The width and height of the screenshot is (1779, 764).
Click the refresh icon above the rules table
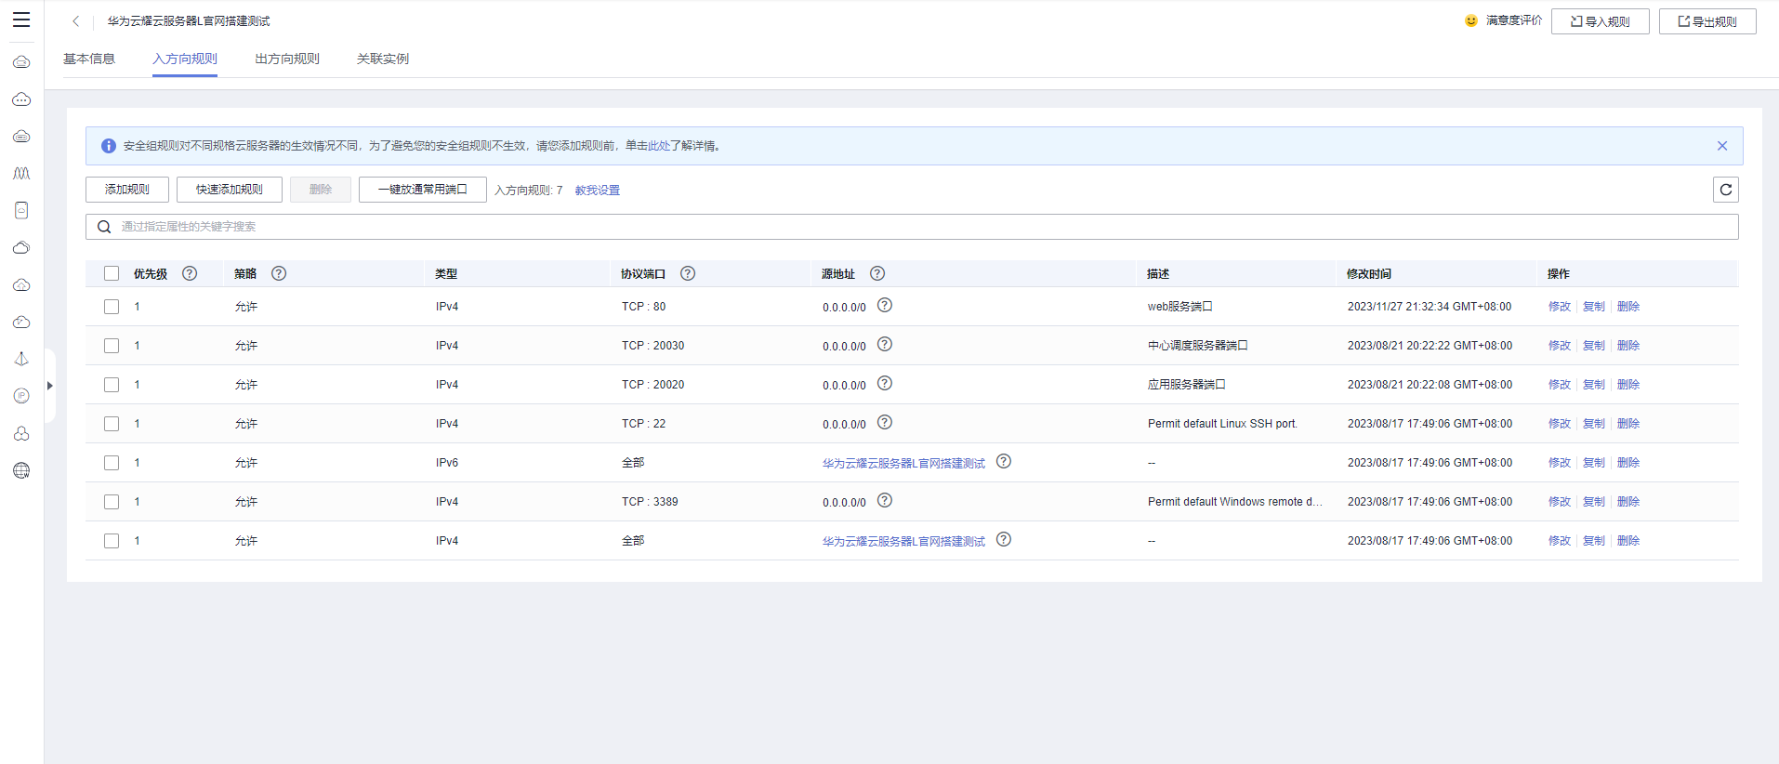coord(1726,190)
